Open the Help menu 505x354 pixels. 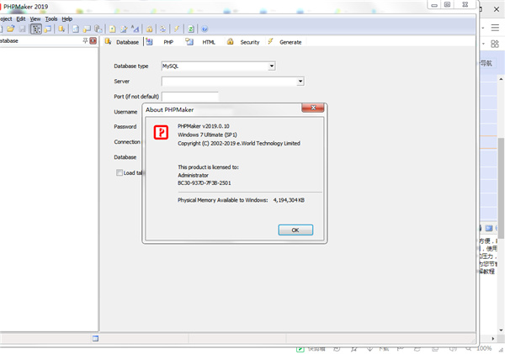pos(67,19)
